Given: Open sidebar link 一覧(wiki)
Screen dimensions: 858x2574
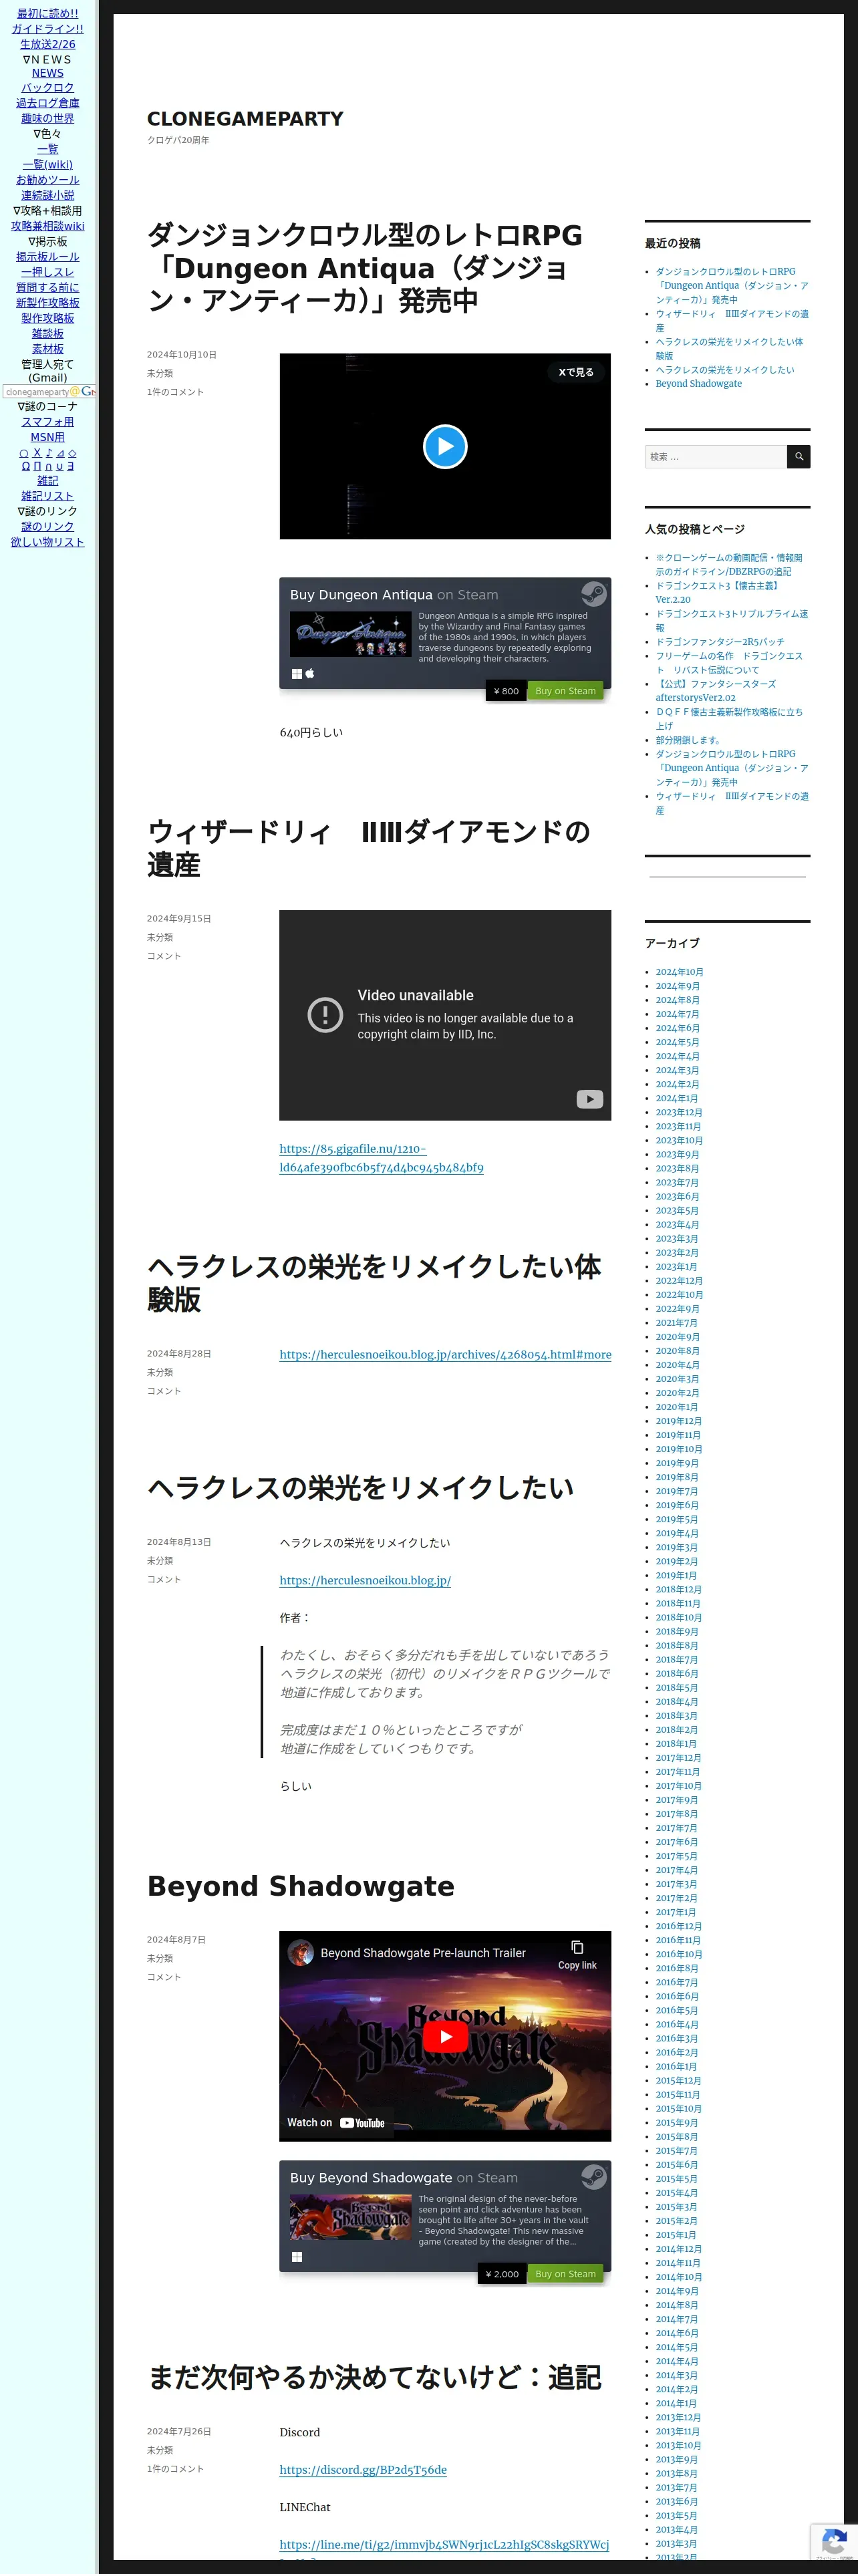Looking at the screenshot, I should [x=48, y=165].
